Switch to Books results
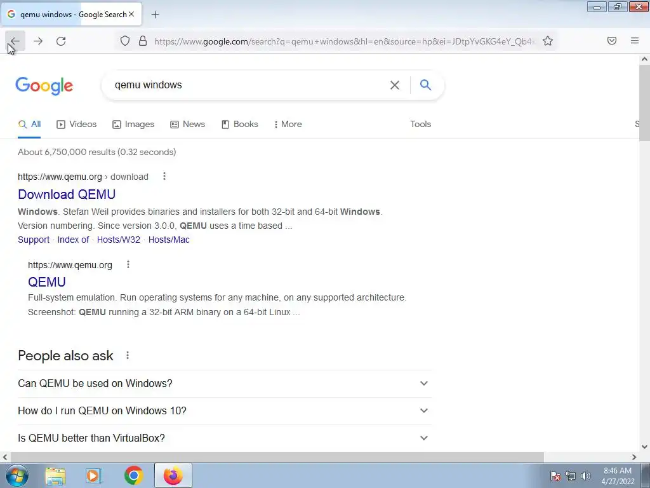650x488 pixels. pyautogui.click(x=240, y=124)
